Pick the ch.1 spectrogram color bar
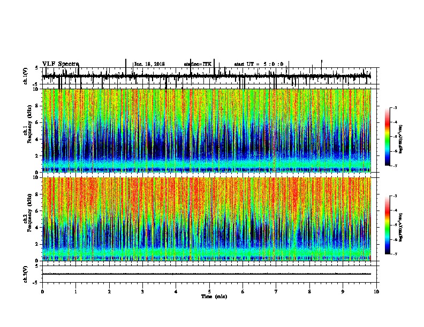 (388, 137)
